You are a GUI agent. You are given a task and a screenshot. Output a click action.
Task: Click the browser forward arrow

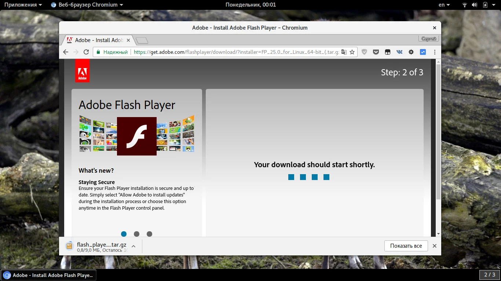(76, 52)
